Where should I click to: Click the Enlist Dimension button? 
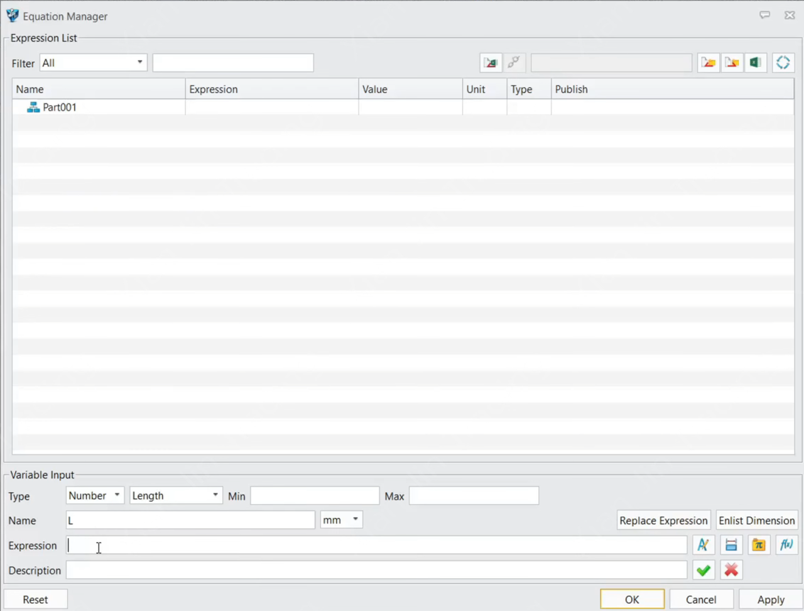pos(756,520)
